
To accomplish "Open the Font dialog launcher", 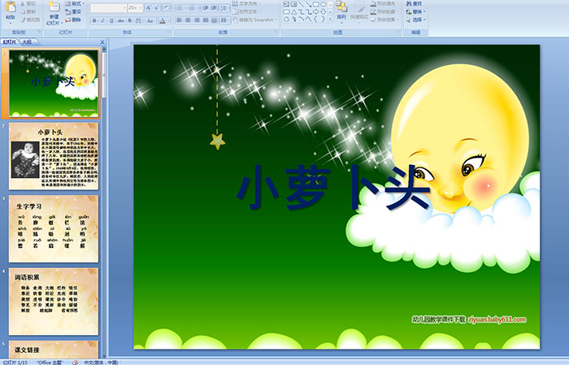I will click(x=169, y=32).
